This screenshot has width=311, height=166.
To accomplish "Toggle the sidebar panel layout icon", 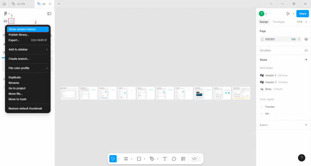I will [x=49, y=14].
